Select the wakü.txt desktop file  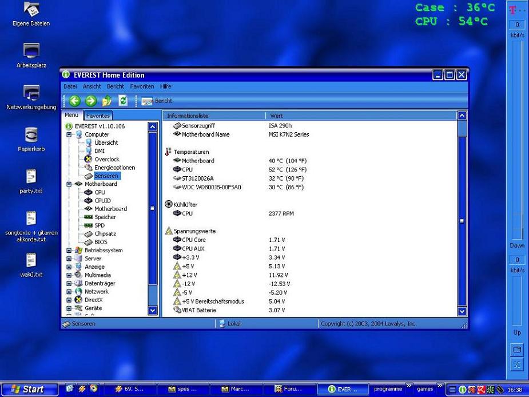click(31, 265)
